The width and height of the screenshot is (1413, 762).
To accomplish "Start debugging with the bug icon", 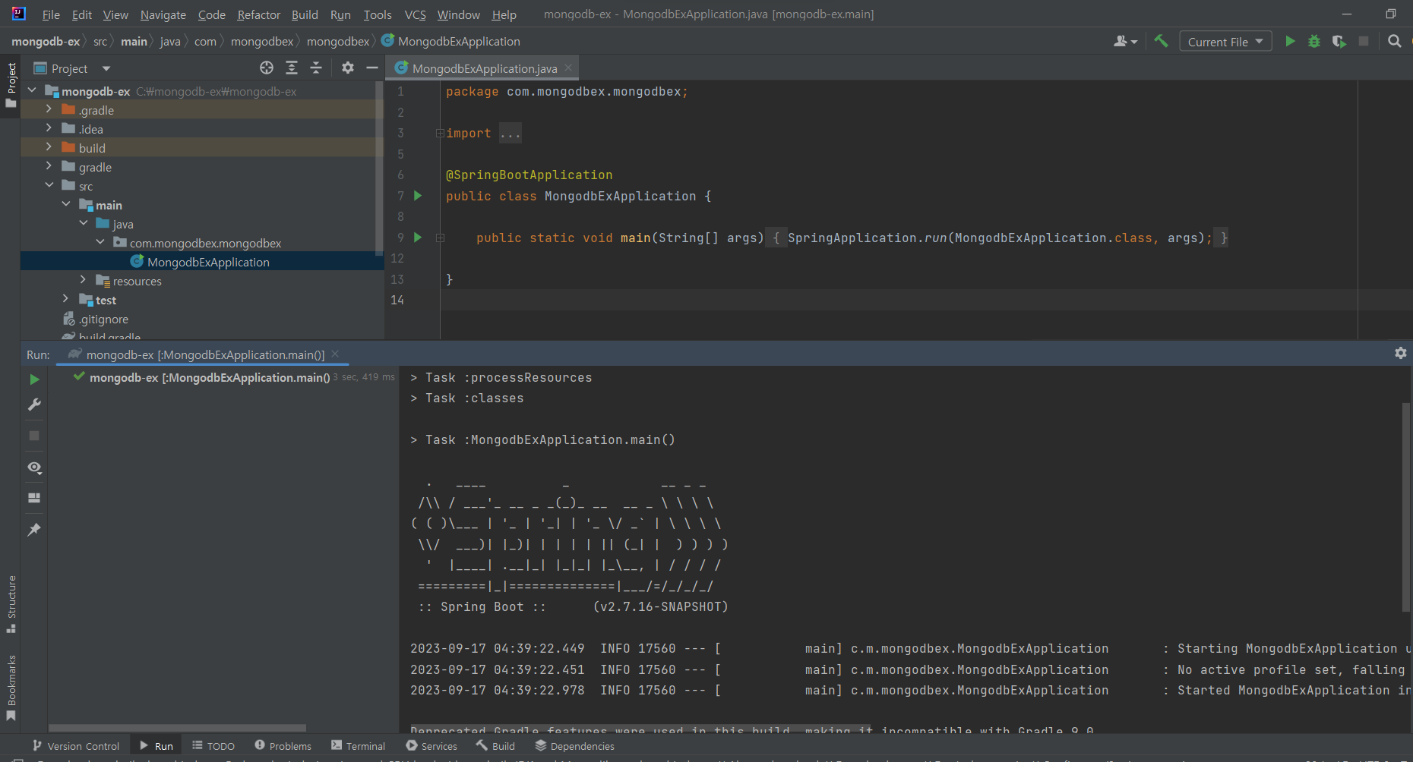I will (x=1314, y=41).
